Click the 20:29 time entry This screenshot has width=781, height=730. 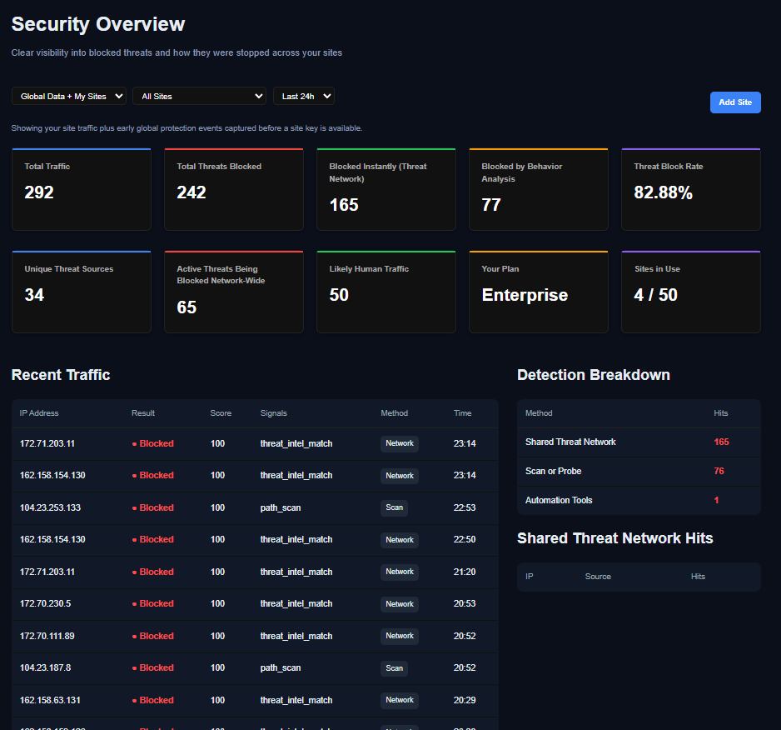[x=465, y=700]
